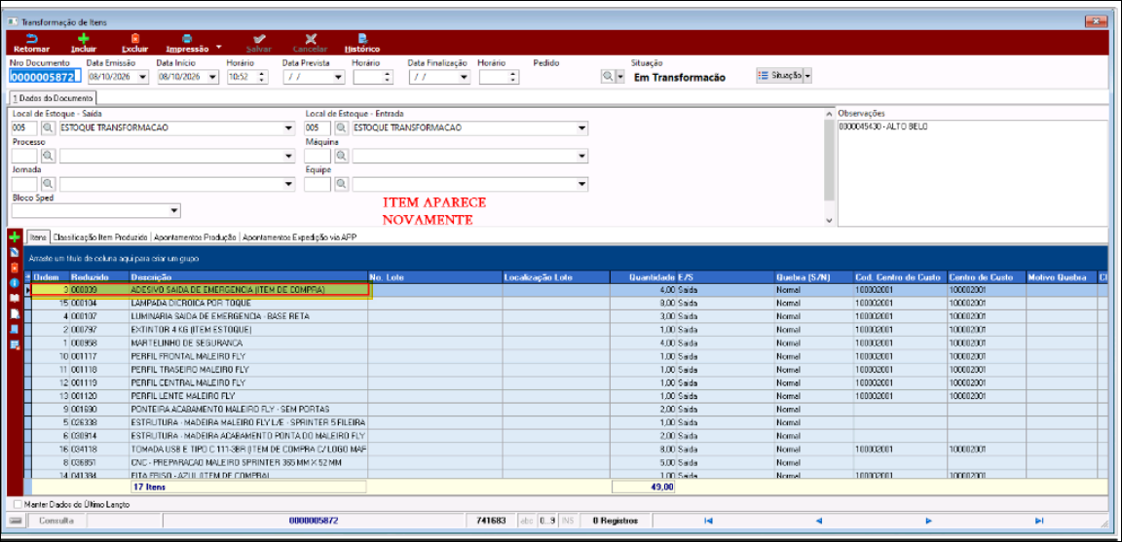Switch to Apontamentos Expedição via APP tab

pos(299,235)
